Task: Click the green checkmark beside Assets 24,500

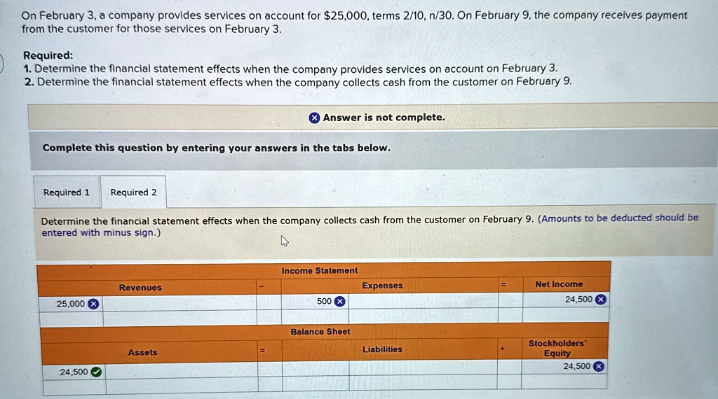Action: point(96,372)
